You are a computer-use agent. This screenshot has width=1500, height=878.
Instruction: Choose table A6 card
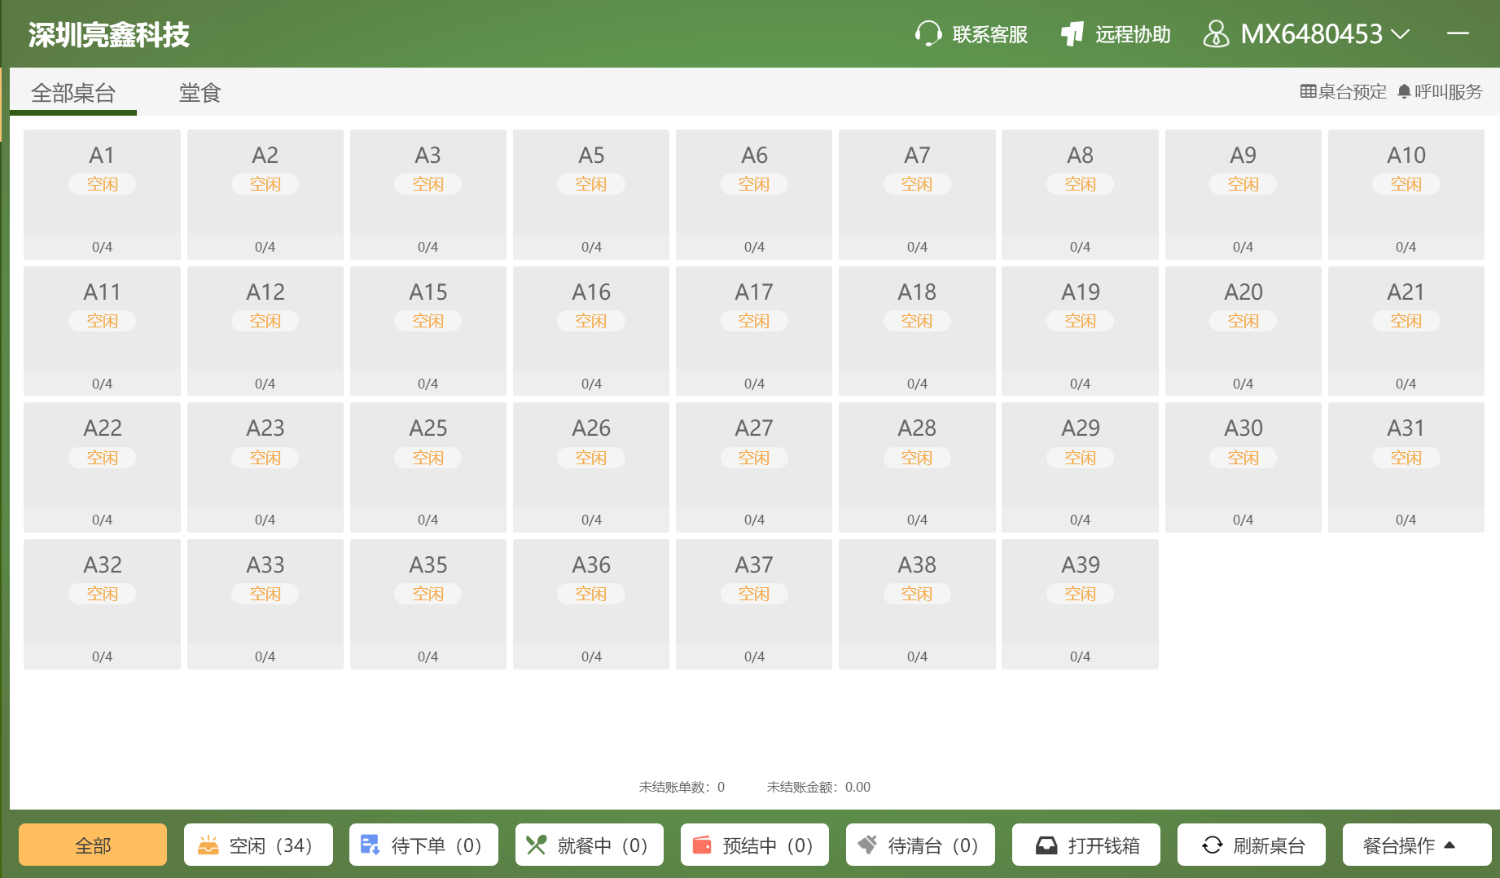(754, 195)
